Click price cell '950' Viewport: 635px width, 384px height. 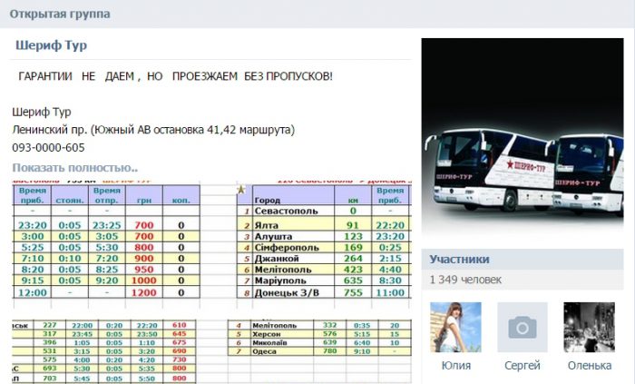[144, 270]
